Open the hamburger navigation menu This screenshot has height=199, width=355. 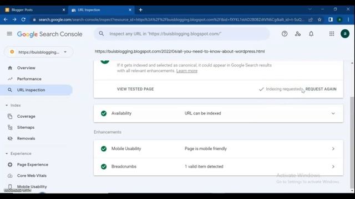point(9,34)
